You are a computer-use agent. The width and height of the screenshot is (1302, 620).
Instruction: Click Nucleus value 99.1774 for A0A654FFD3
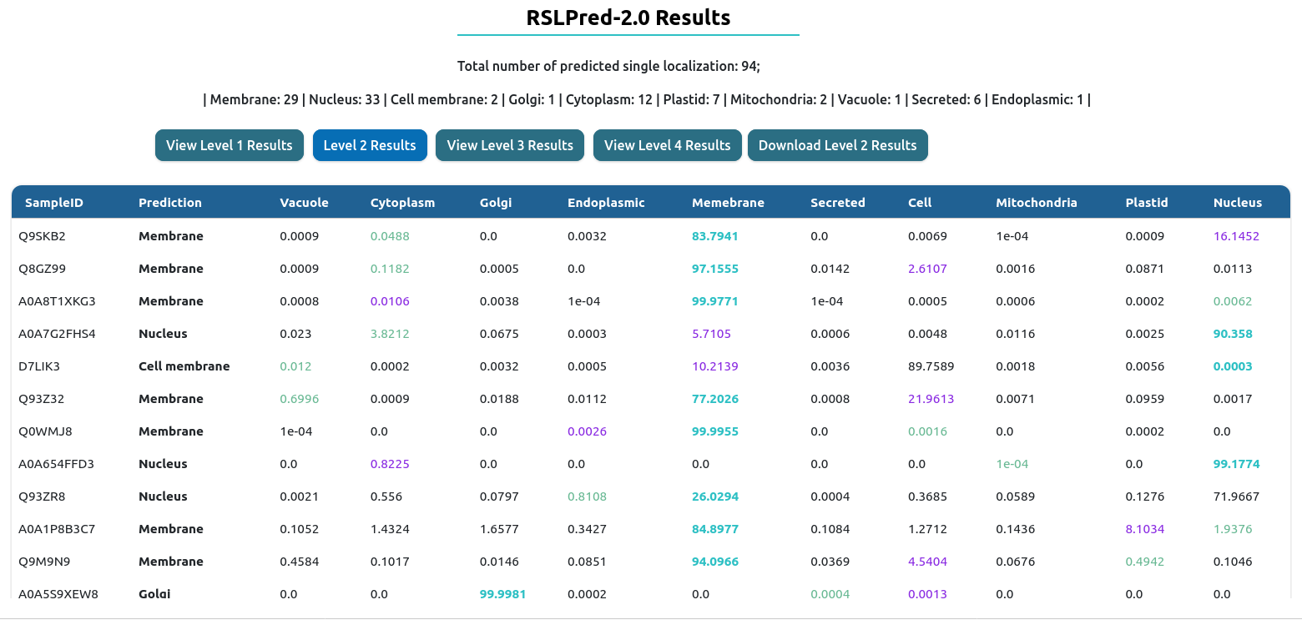coord(1236,464)
